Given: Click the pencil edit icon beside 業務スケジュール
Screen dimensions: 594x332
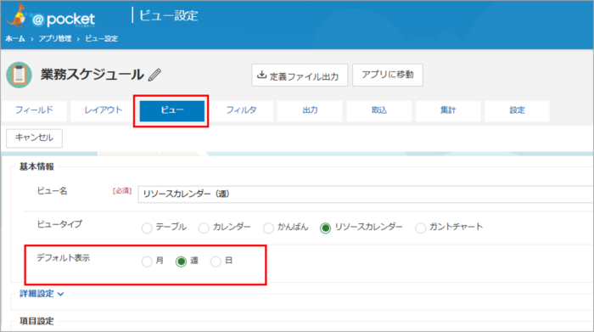Looking at the screenshot, I should coord(154,75).
